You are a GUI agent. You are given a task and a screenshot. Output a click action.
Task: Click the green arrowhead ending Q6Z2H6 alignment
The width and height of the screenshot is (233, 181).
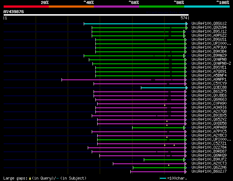click(186, 168)
